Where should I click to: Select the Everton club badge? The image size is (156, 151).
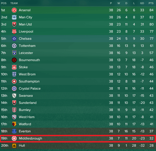tap(14, 131)
